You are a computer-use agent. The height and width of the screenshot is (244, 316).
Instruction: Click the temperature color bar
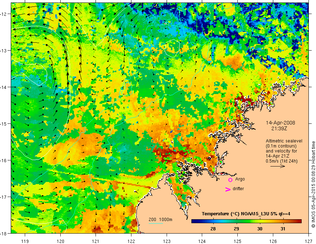(x=246, y=221)
